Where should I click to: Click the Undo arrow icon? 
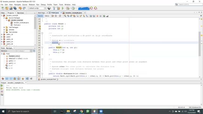[x=20, y=8]
